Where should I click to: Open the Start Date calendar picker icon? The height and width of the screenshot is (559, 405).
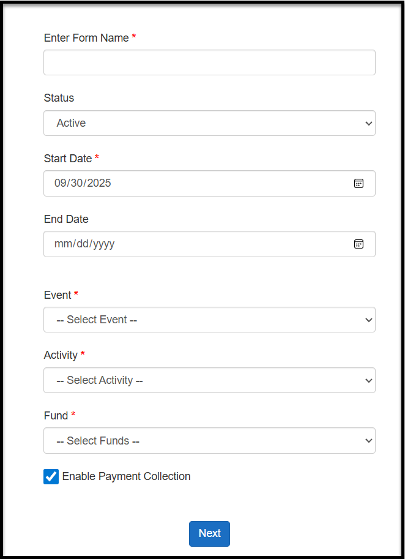(x=359, y=183)
